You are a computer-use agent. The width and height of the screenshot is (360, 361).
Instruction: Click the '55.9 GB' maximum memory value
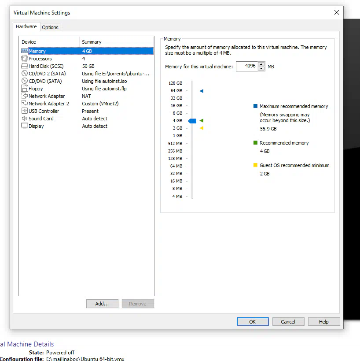pos(268,129)
